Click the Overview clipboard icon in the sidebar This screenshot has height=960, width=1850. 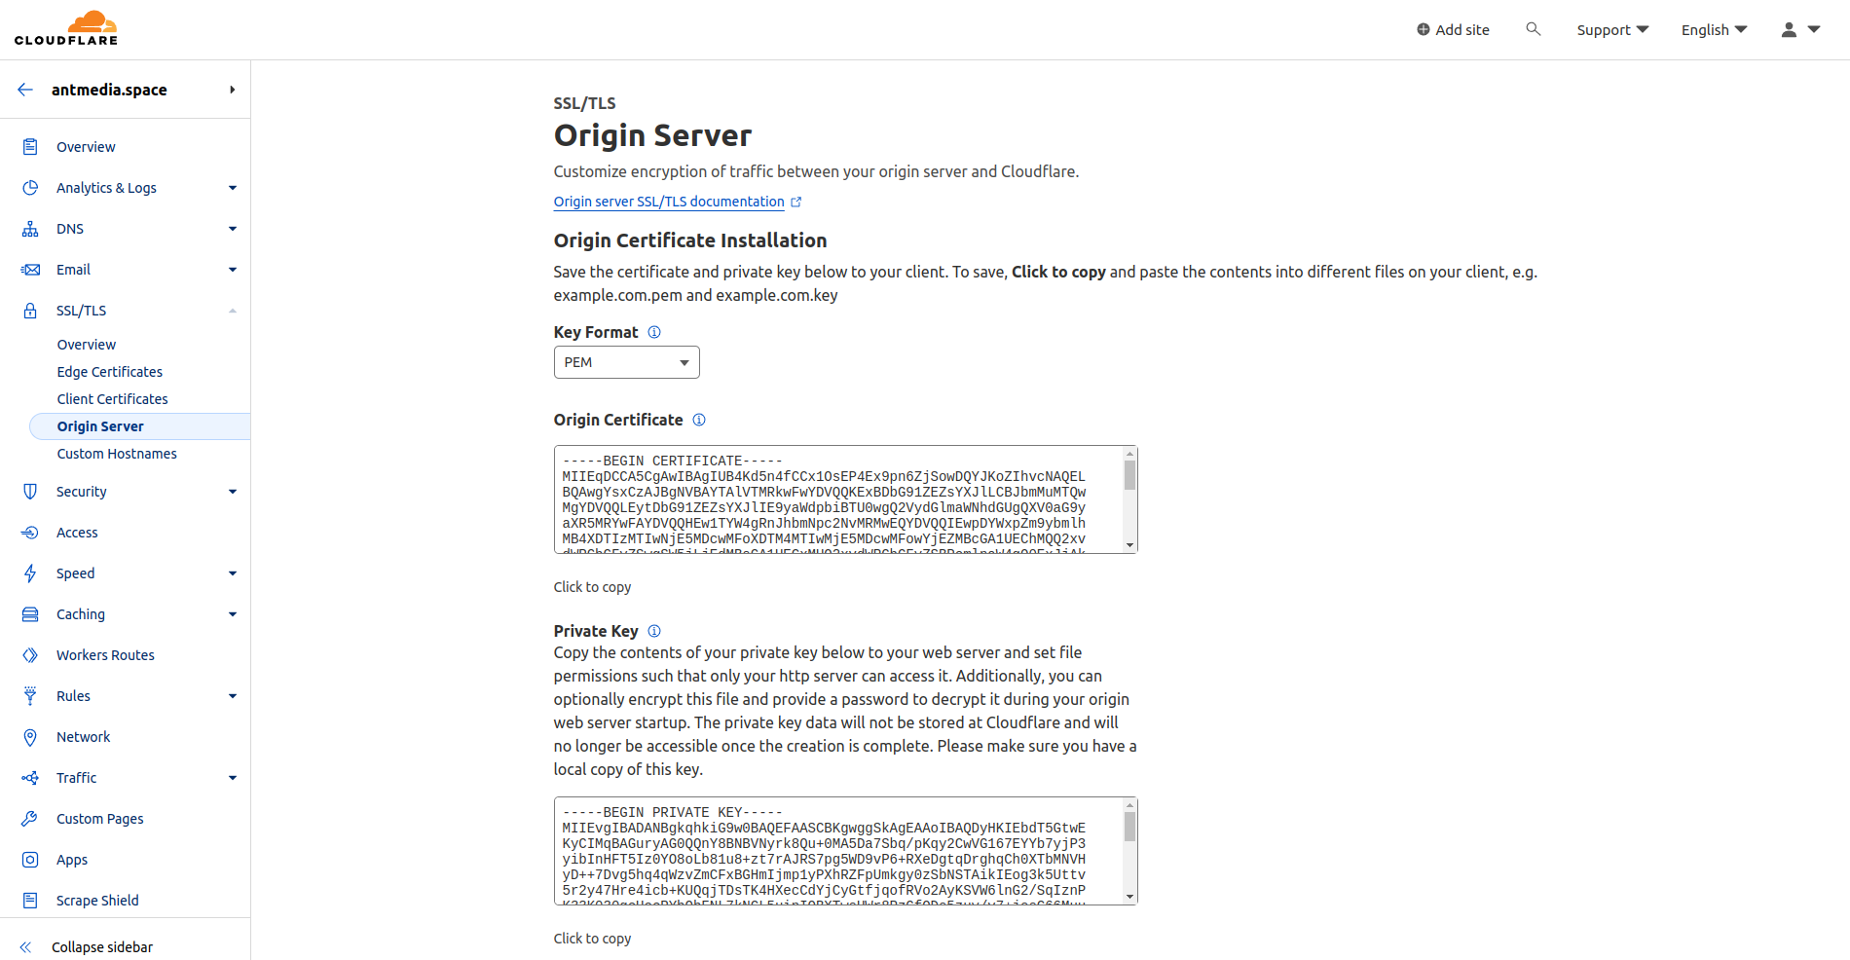30,147
